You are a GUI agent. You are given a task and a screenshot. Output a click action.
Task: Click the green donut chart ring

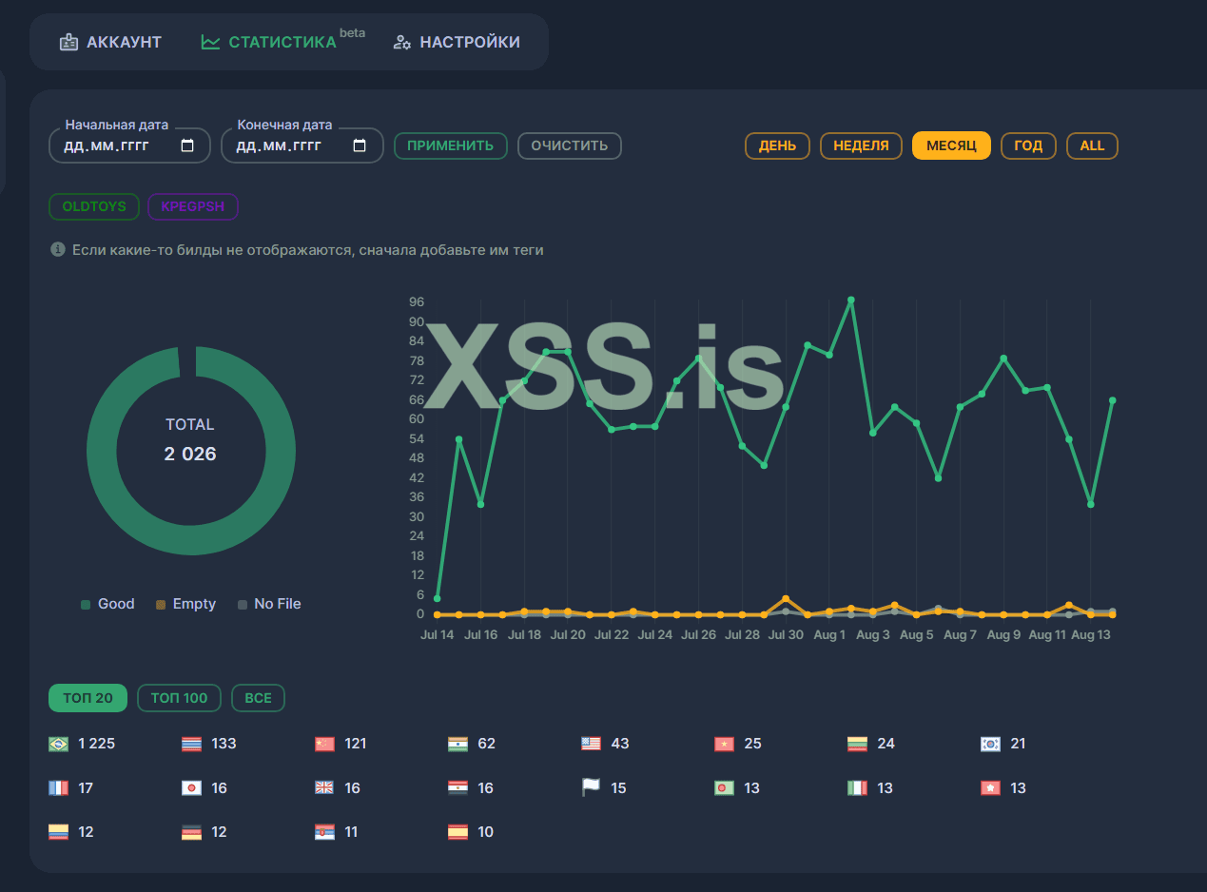tap(190, 540)
